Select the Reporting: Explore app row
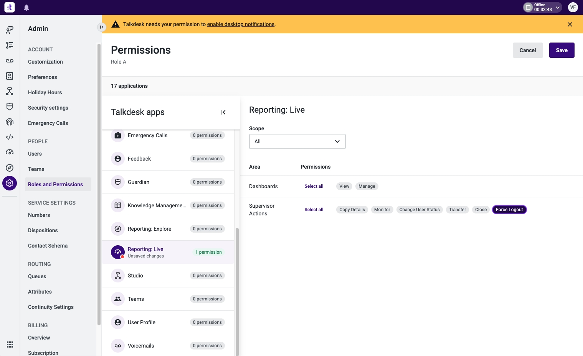 [x=168, y=229]
